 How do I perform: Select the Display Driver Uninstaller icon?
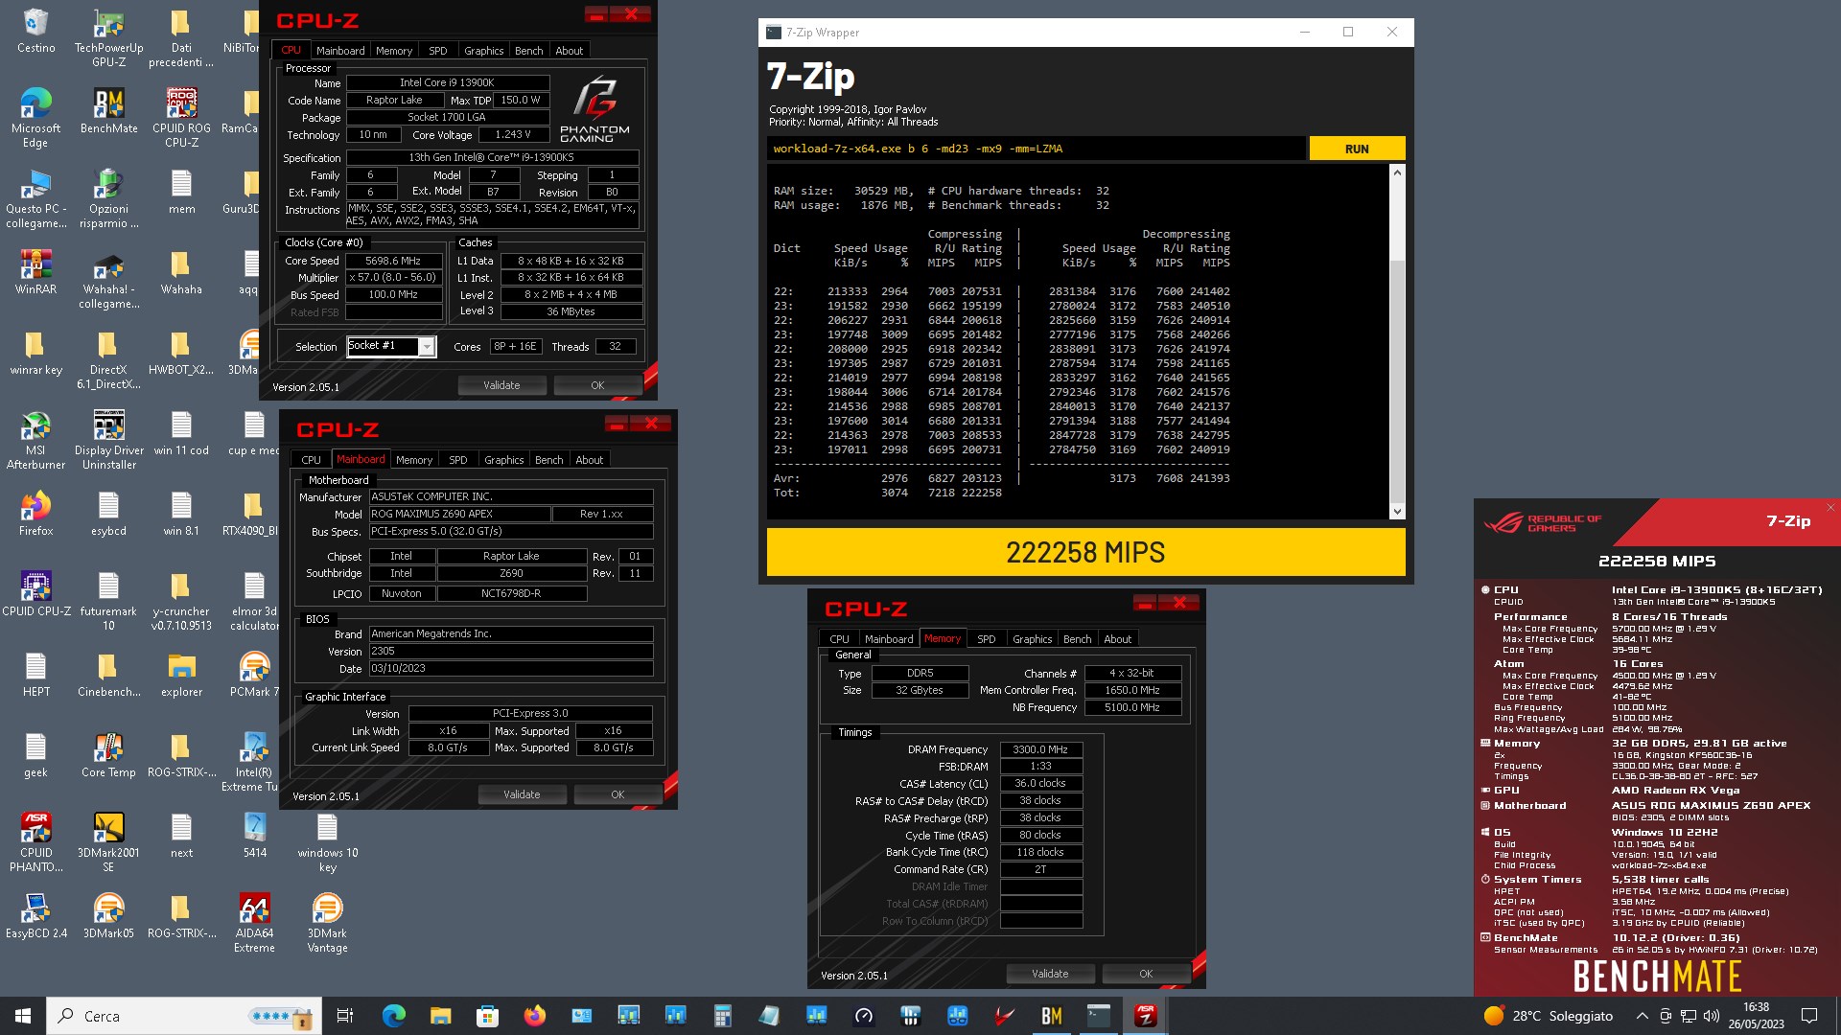pyautogui.click(x=108, y=440)
